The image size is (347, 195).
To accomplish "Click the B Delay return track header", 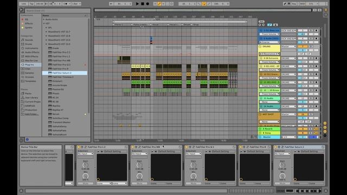I will click(269, 133).
